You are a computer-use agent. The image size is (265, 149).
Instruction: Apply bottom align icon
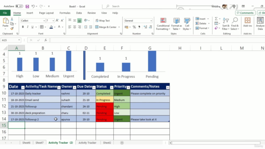[x=79, y=20]
